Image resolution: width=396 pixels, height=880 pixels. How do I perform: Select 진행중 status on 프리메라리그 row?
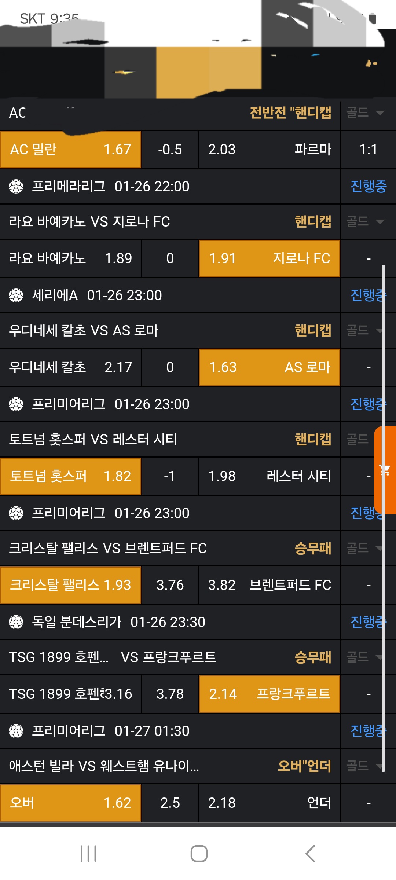coord(368,187)
